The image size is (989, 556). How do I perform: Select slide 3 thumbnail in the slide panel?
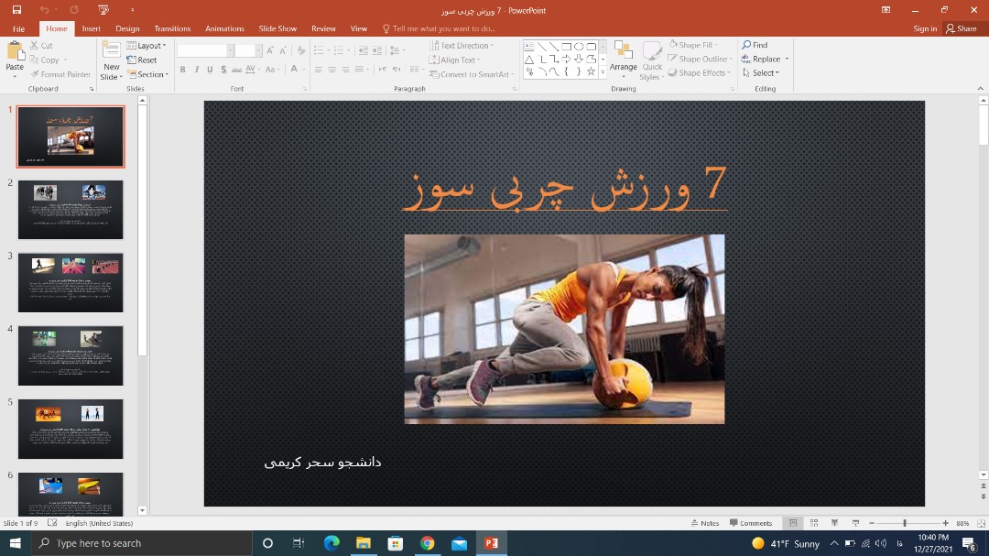(71, 283)
